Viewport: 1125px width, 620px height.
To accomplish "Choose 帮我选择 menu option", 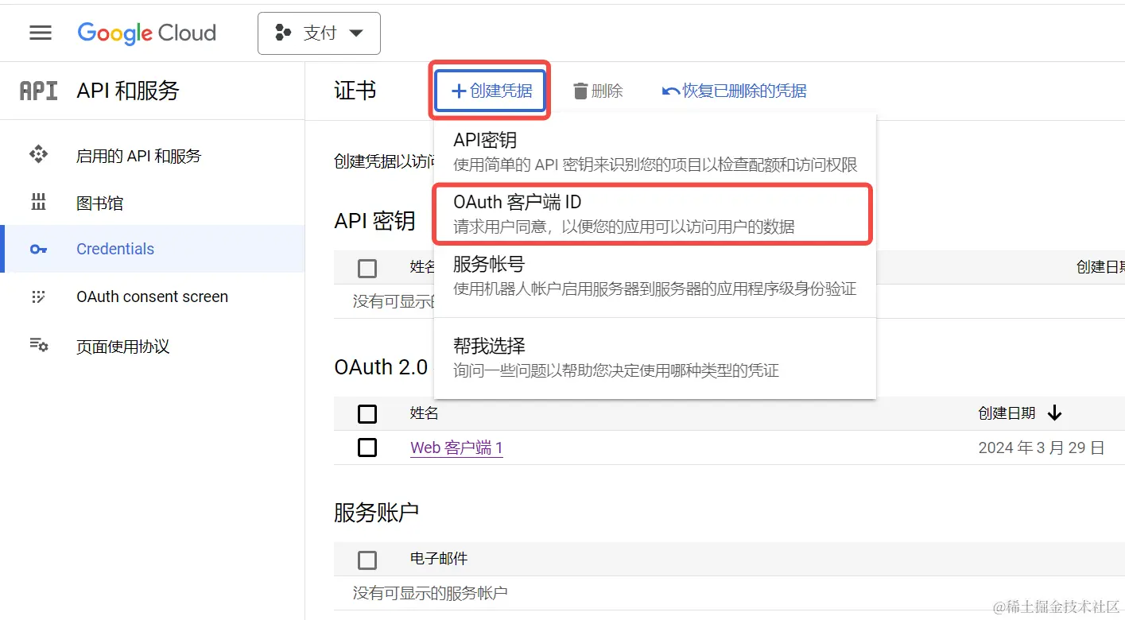I will [x=654, y=358].
